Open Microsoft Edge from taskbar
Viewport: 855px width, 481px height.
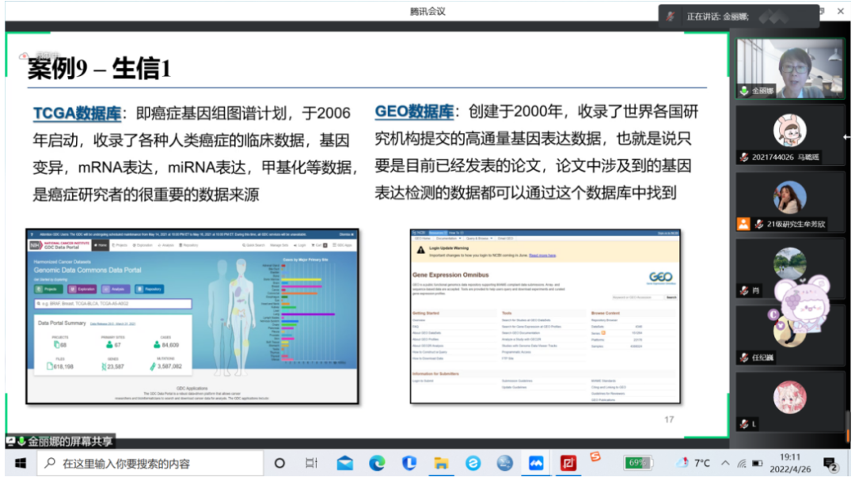pyautogui.click(x=377, y=463)
